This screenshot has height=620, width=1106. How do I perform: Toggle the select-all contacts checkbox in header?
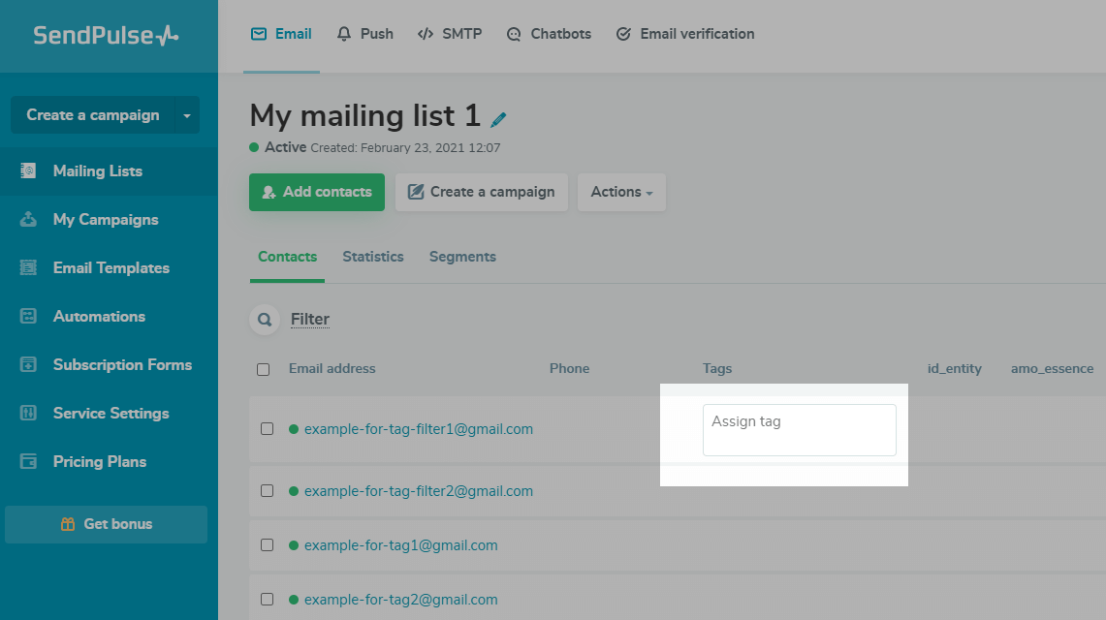(264, 369)
